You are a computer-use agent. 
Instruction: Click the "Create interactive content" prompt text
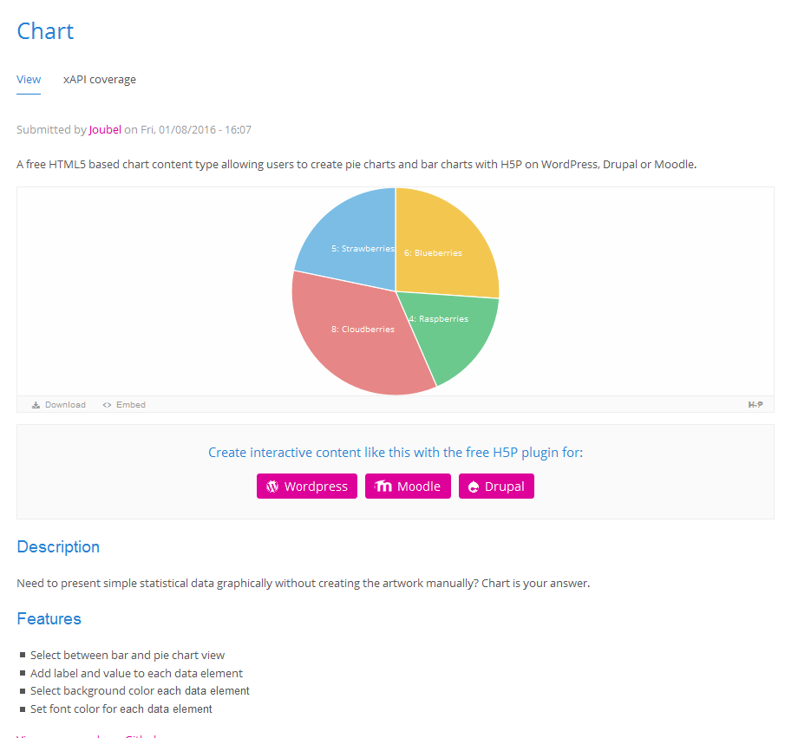pyautogui.click(x=396, y=453)
